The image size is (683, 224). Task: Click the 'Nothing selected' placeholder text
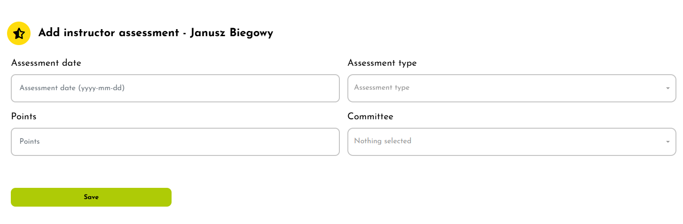coord(383,141)
